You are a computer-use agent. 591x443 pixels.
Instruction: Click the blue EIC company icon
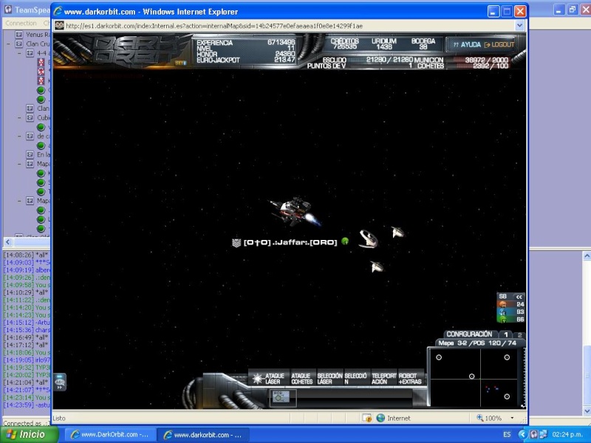502,312
